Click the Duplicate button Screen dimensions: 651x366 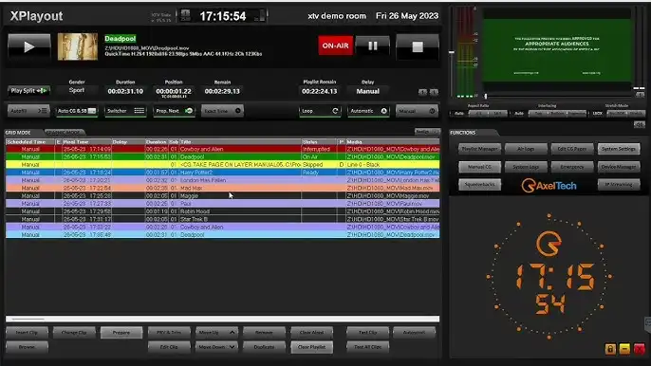264,347
